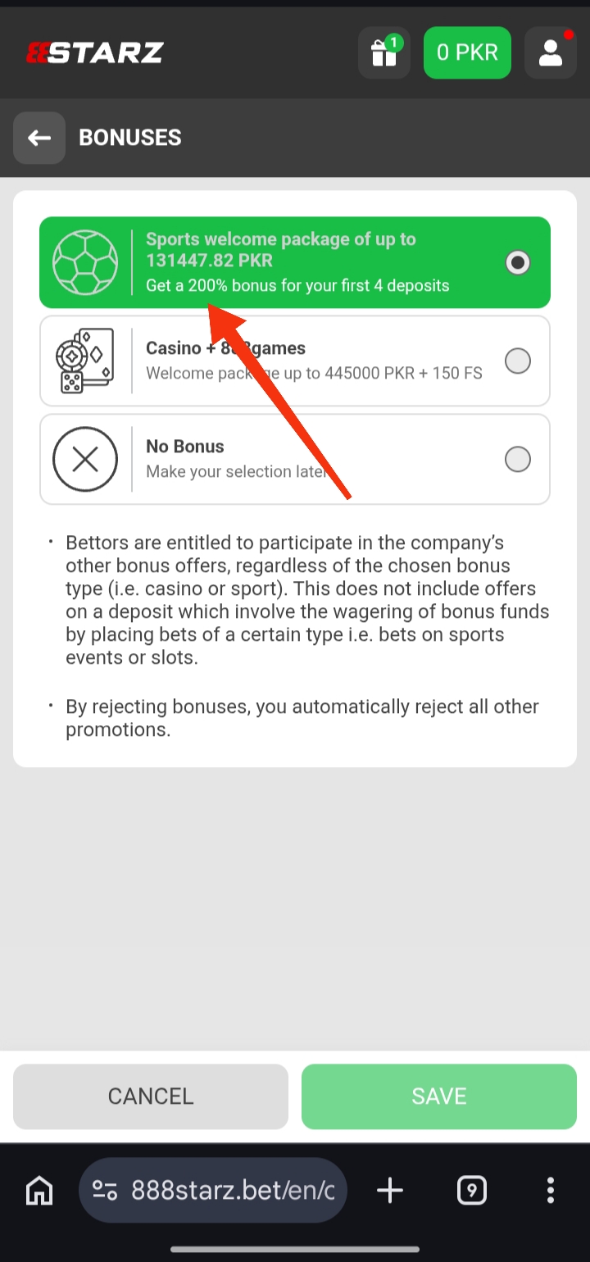Click the casino cards and dice icon
The height and width of the screenshot is (1262, 590).
[85, 361]
